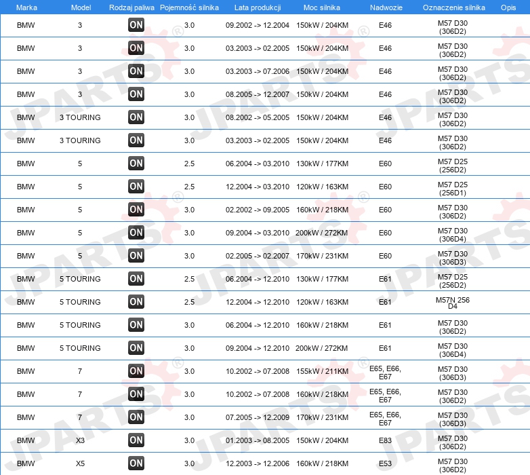Click the X5 model cell
The image size is (530, 475).
(x=80, y=463)
